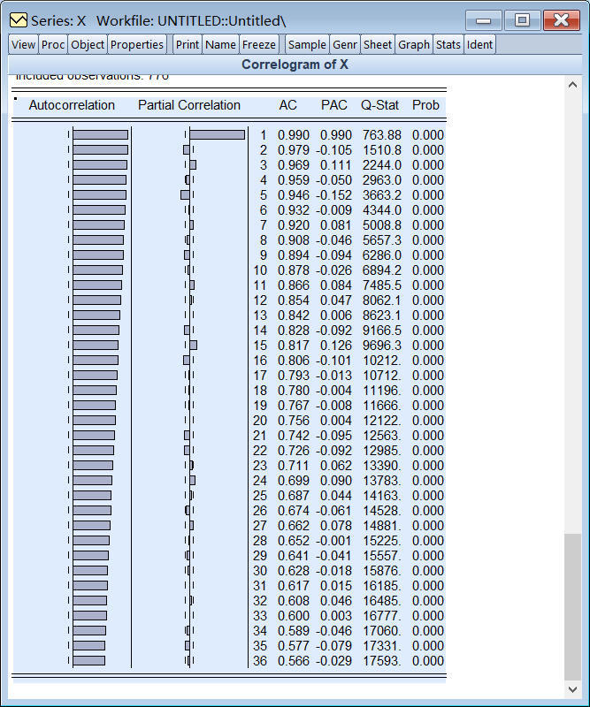Click the Properties button
The width and height of the screenshot is (590, 707).
click(137, 45)
